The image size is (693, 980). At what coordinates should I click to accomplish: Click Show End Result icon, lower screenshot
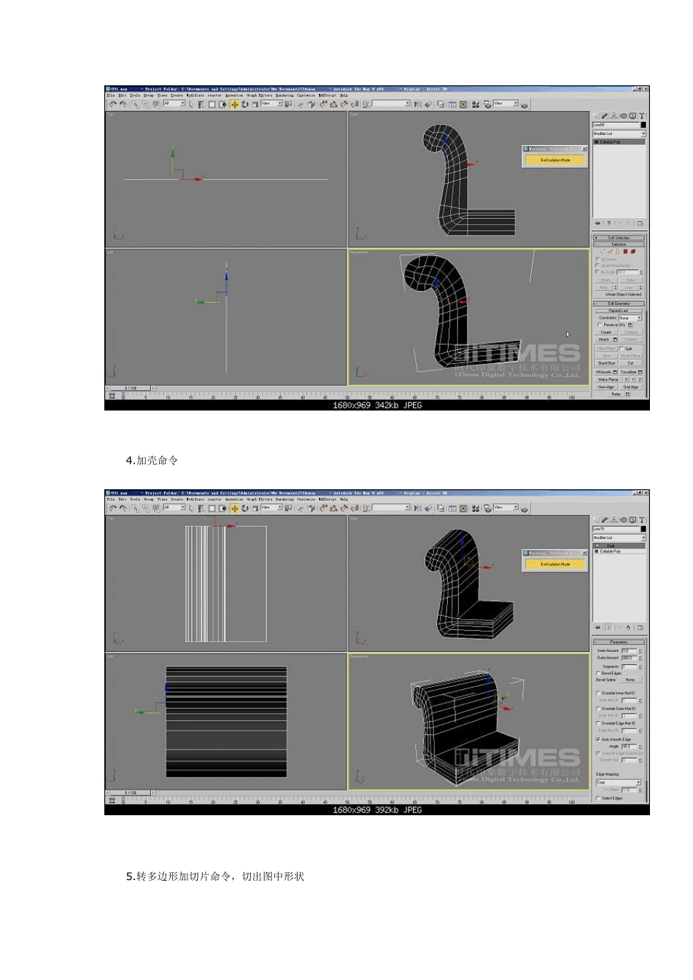click(x=609, y=628)
